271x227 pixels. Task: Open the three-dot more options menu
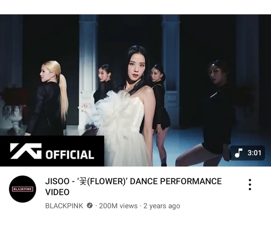(250, 184)
